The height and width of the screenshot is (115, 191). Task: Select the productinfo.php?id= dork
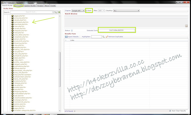click(21, 41)
